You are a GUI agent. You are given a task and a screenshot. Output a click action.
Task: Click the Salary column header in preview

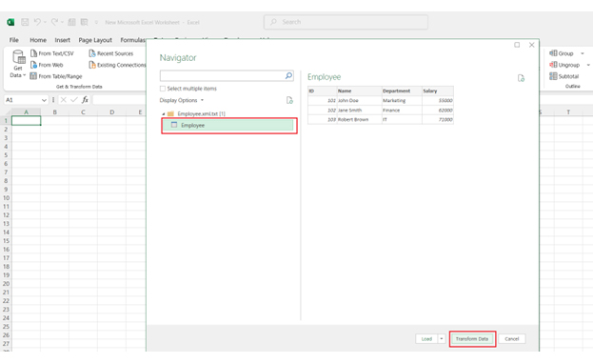pyautogui.click(x=438, y=91)
